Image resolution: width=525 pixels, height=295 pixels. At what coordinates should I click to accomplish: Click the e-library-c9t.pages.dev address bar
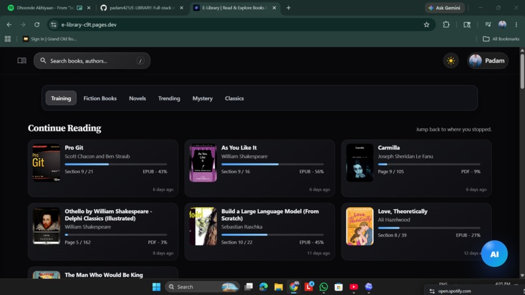(241, 25)
